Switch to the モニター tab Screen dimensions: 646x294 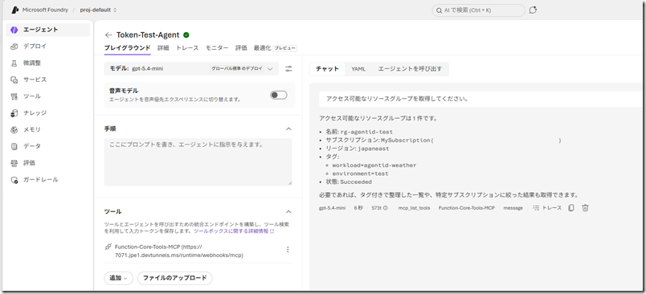(x=217, y=48)
